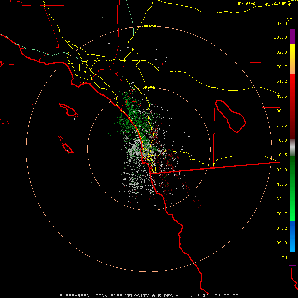Click the [KT] units label
The height and width of the screenshot is (298, 298).
pyautogui.click(x=283, y=23)
